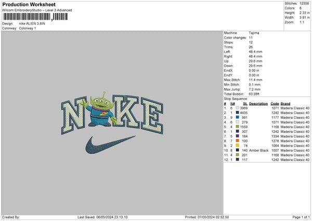The width and height of the screenshot is (312, 221).
Task: Click the Width value 3.81 in
Action: tap(304, 18)
